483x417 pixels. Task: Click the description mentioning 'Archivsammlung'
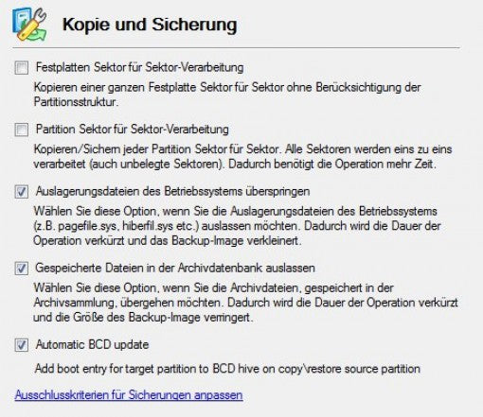[x=245, y=303]
